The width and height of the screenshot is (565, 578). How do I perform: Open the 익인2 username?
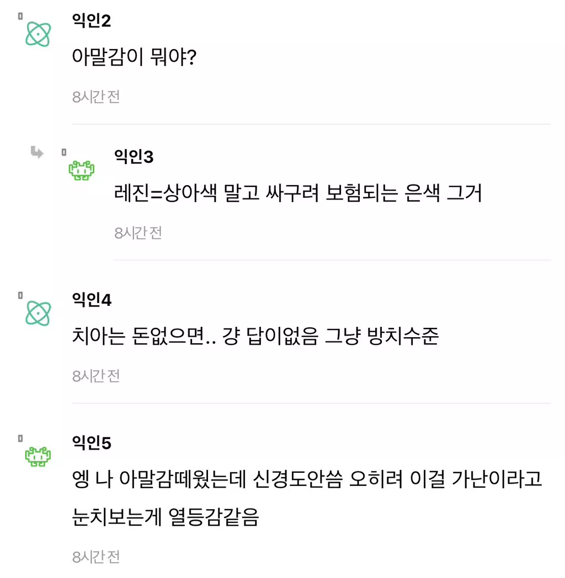(x=92, y=21)
